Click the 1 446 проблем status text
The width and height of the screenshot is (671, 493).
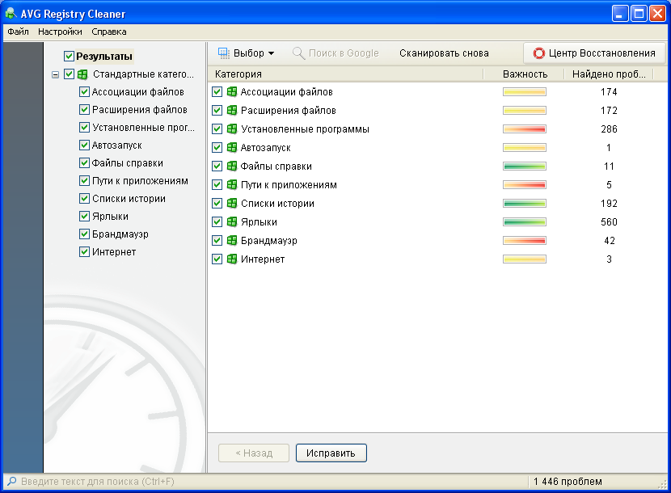point(568,482)
